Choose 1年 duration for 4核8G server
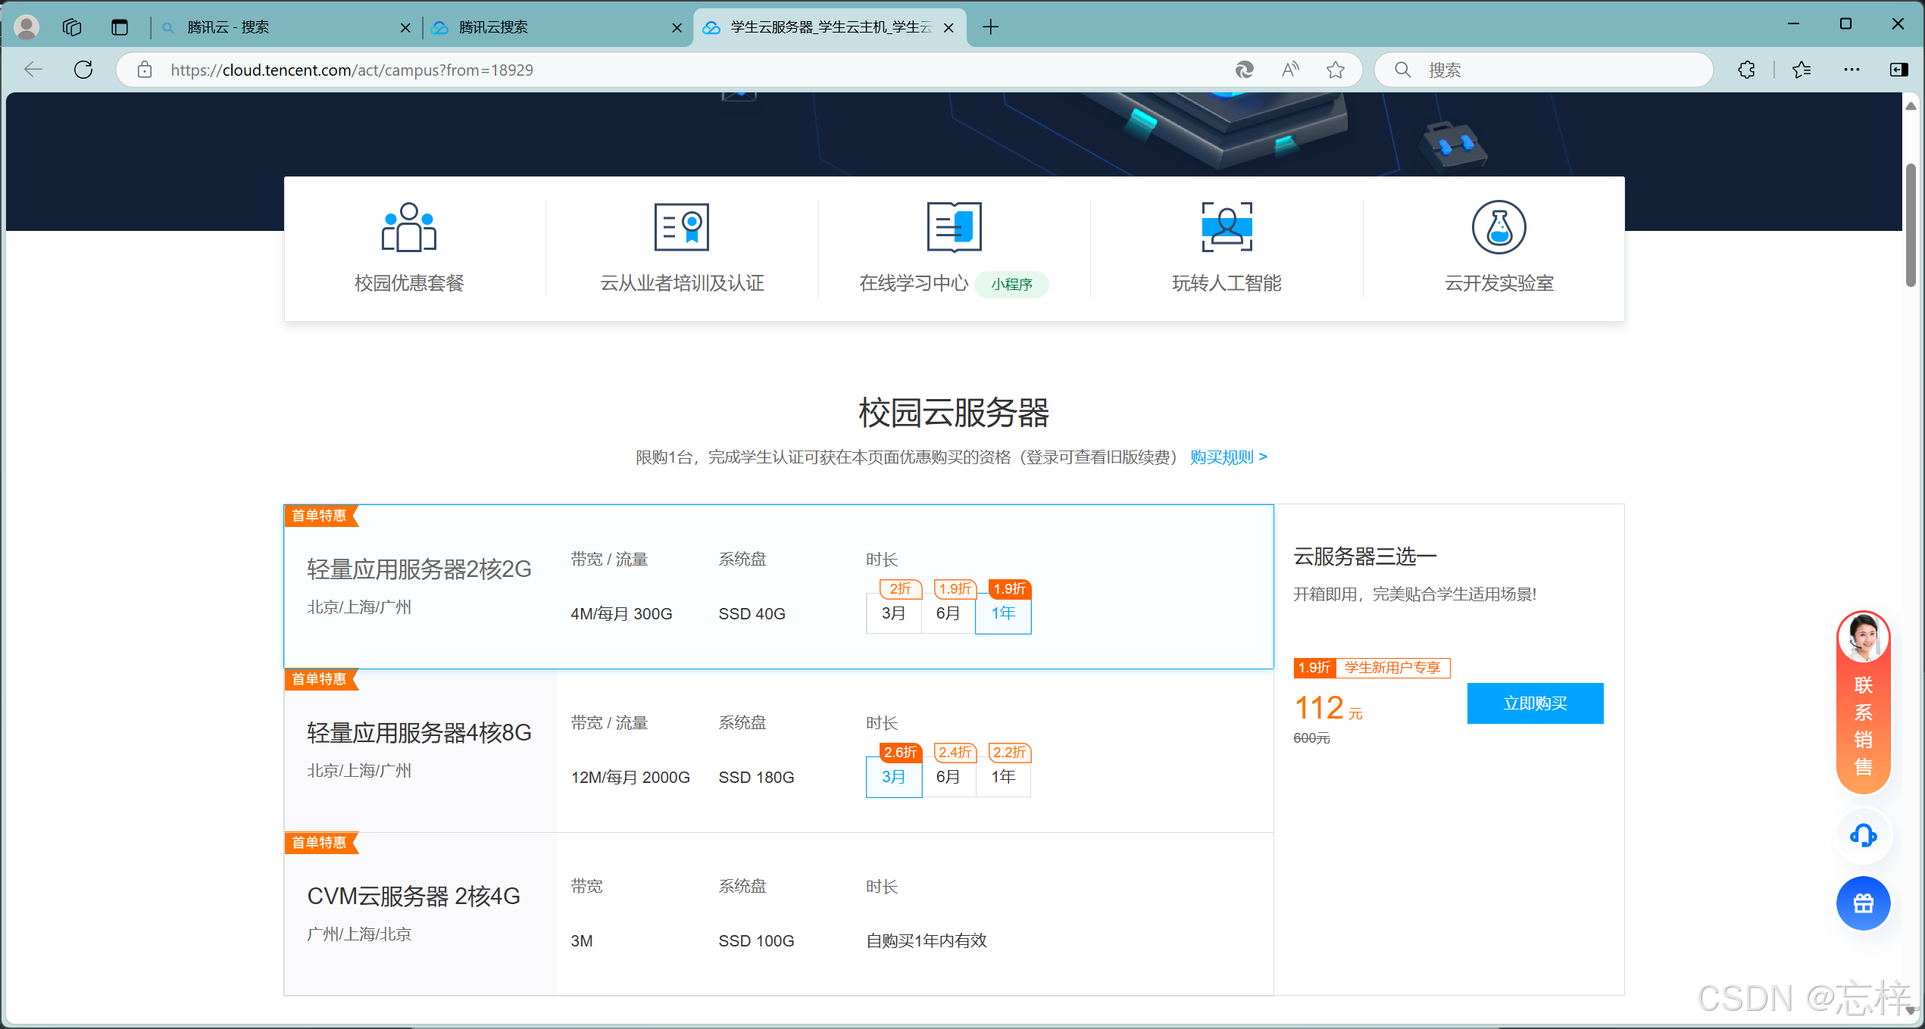 (1003, 777)
